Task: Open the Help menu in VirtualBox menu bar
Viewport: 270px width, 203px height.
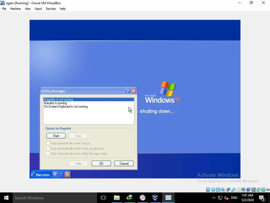Action: pos(63,9)
